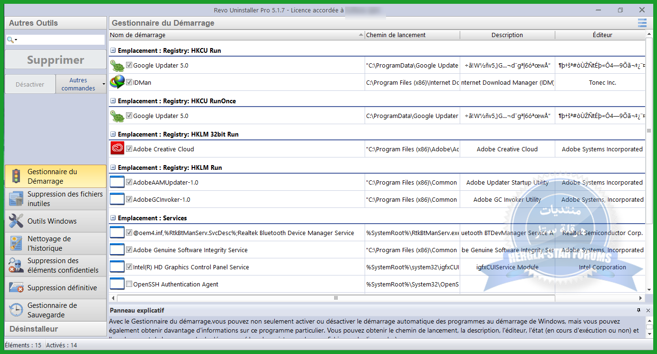Open Suppression des fichiers inutiles
This screenshot has width=657, height=354.
coord(56,199)
